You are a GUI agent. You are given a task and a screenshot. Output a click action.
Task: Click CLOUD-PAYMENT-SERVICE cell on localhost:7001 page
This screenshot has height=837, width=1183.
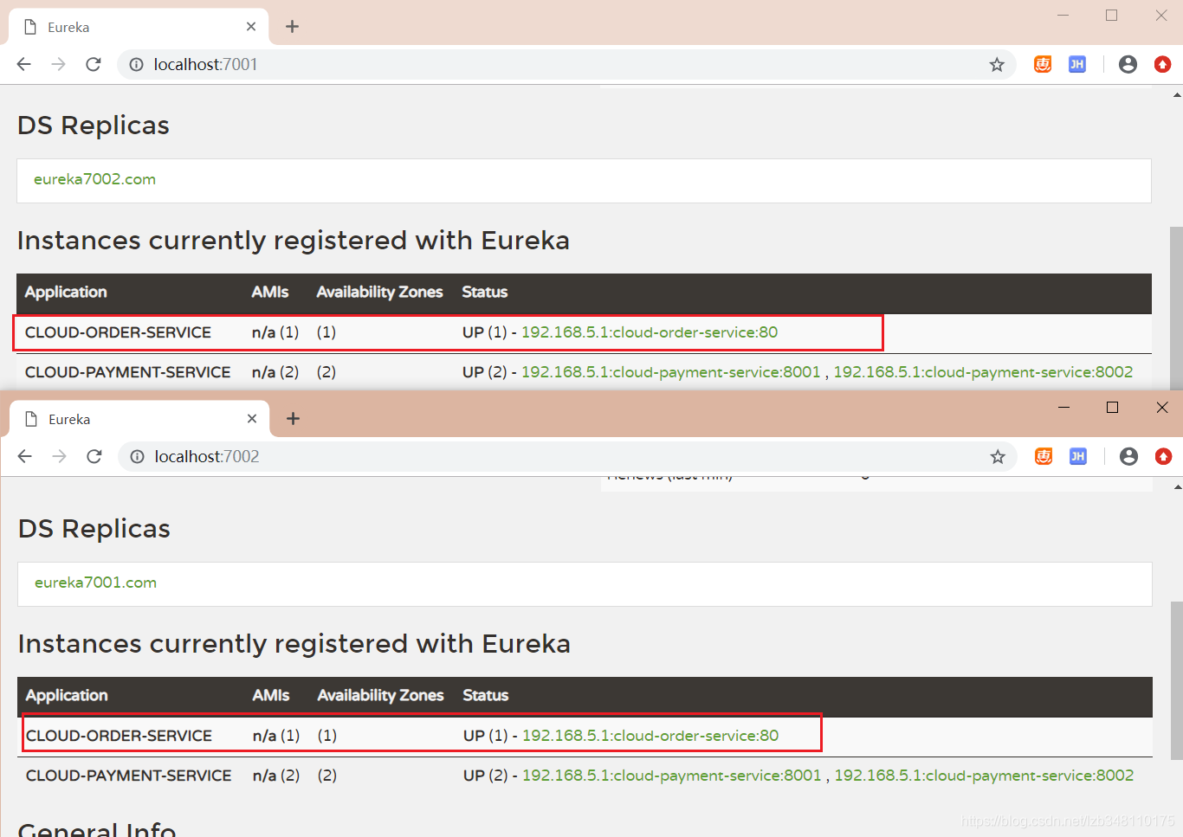pos(127,372)
